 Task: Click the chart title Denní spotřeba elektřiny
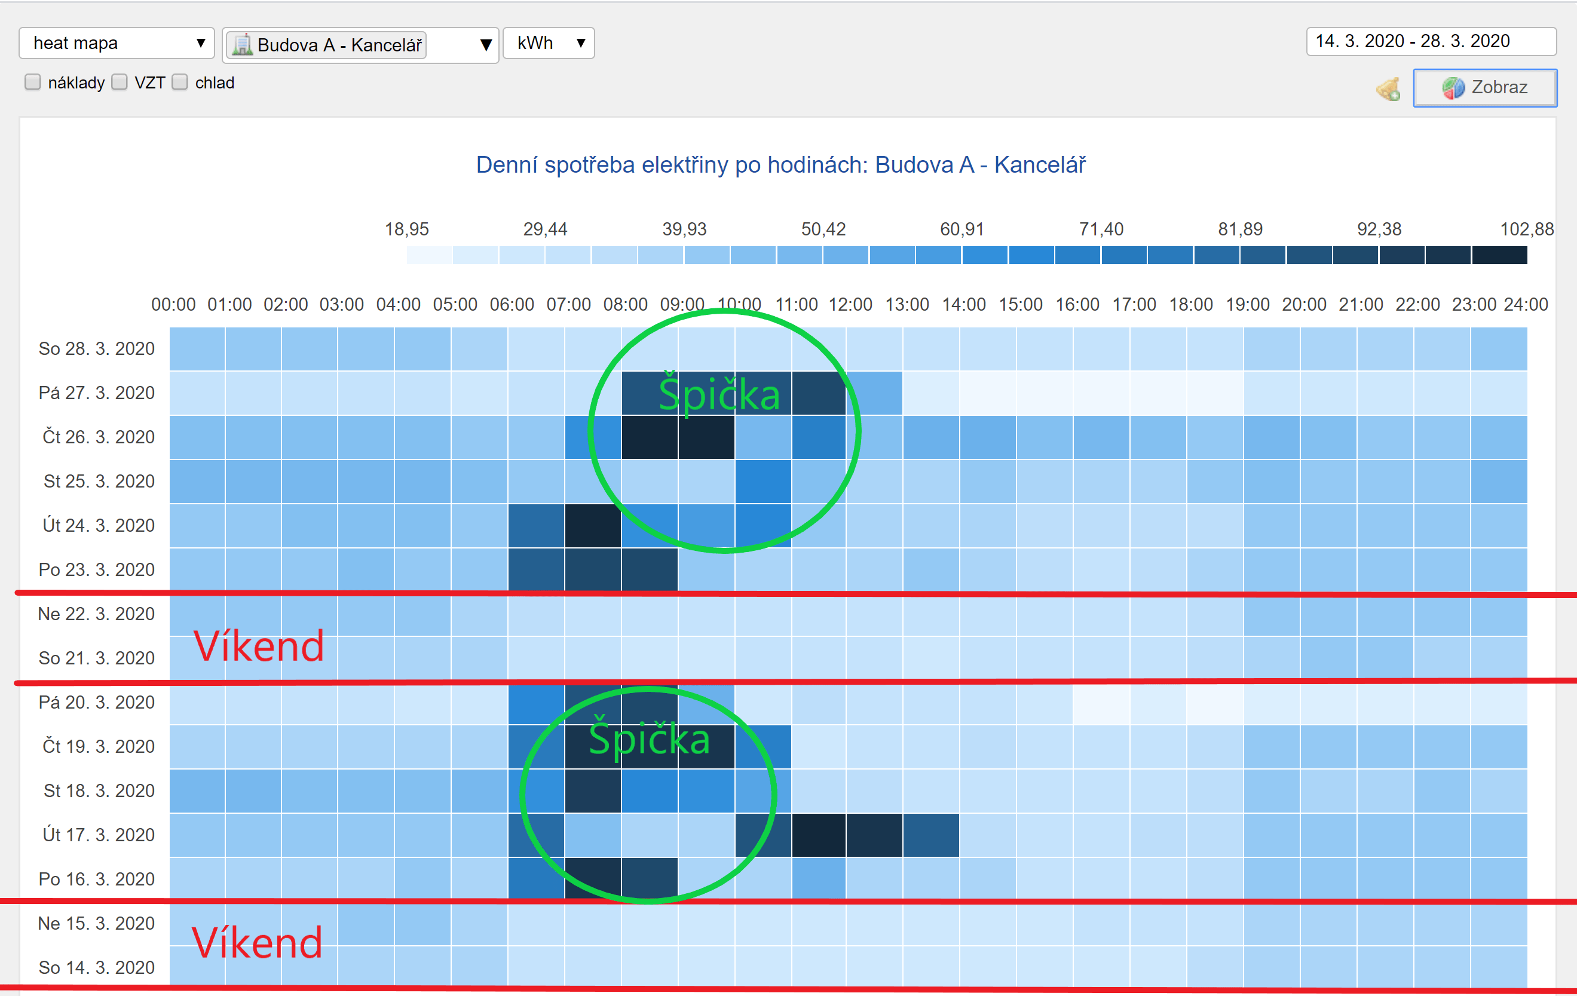coord(780,164)
